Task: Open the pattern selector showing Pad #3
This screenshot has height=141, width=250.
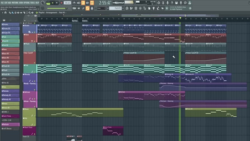Action: pos(115,8)
